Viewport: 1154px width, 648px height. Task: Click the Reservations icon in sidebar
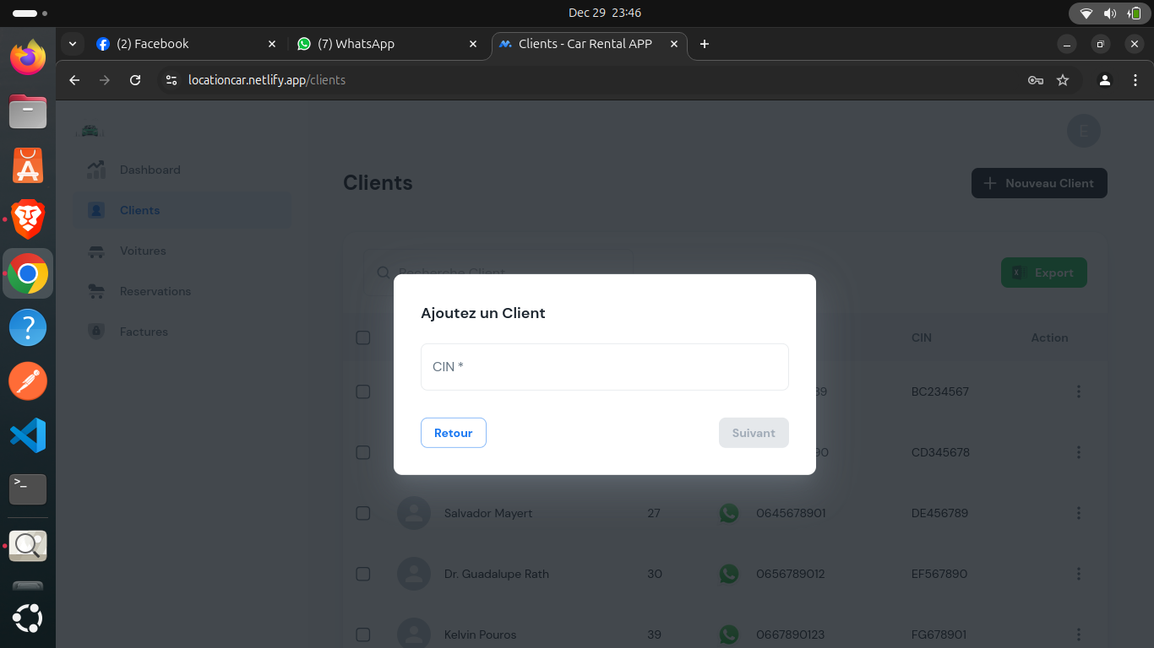tap(96, 291)
